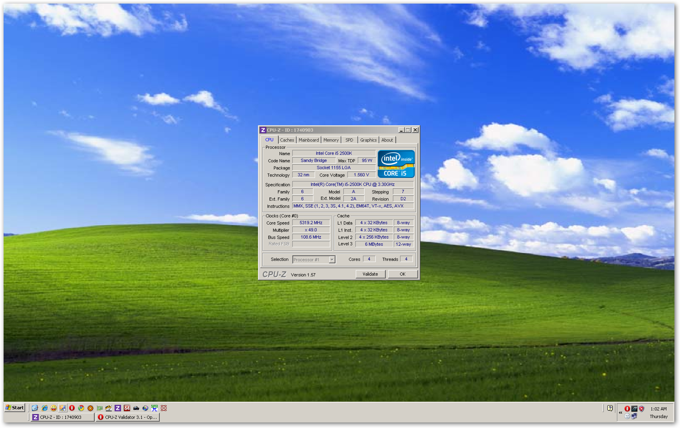Open the About tab
680x428 pixels.
387,140
